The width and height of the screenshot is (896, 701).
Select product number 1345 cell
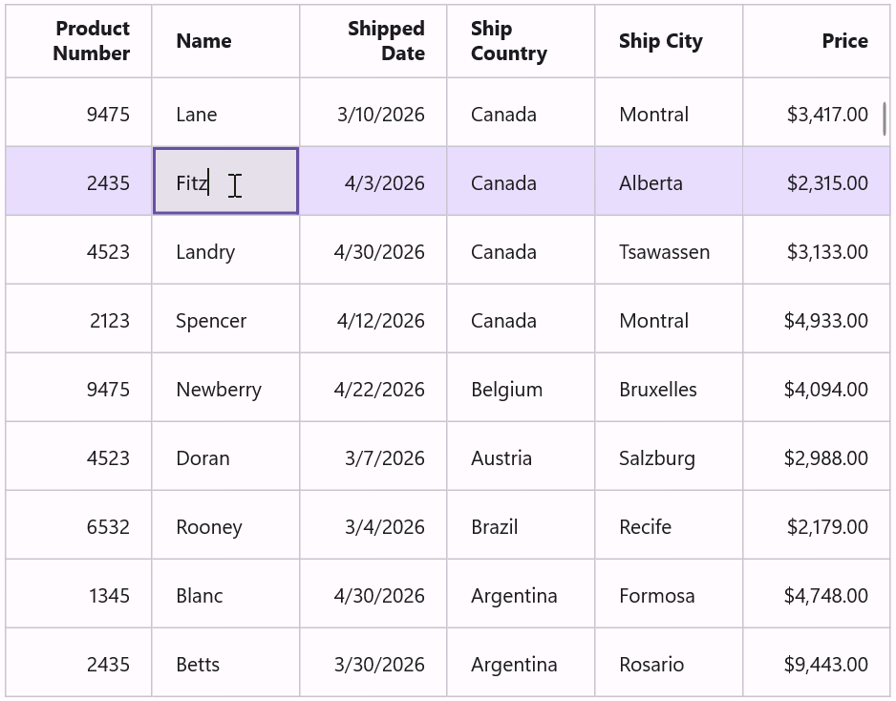click(x=79, y=594)
